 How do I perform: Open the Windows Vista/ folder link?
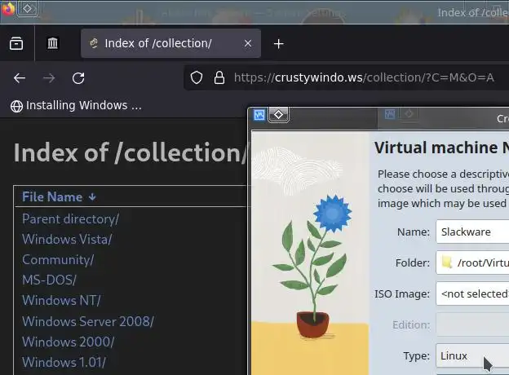[67, 240]
